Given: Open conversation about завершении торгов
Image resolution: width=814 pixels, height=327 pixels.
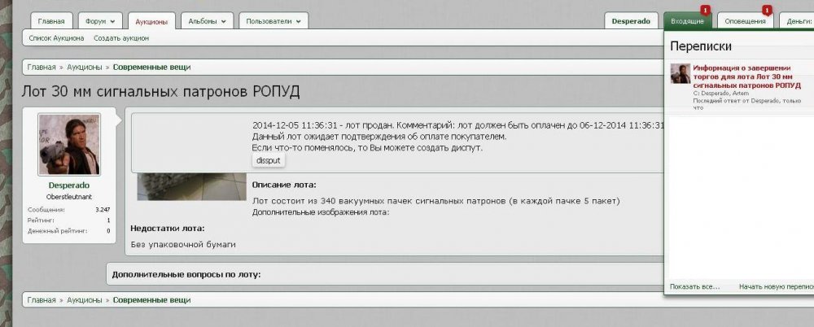Looking at the screenshot, I should click(x=746, y=76).
